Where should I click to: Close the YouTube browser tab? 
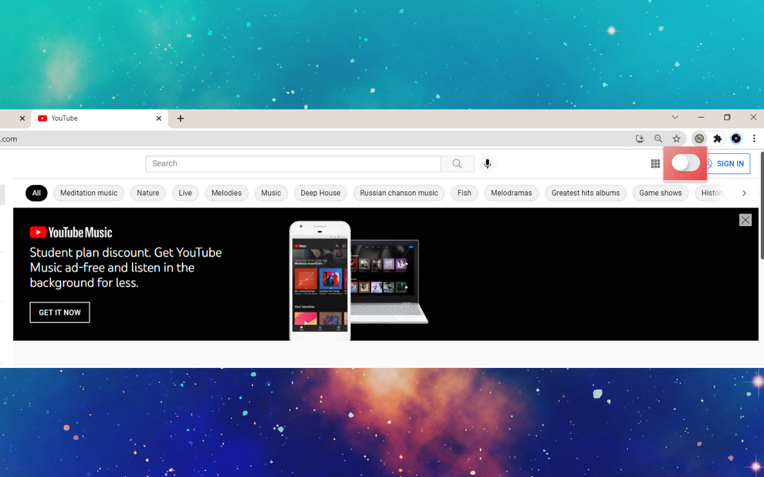pos(159,119)
